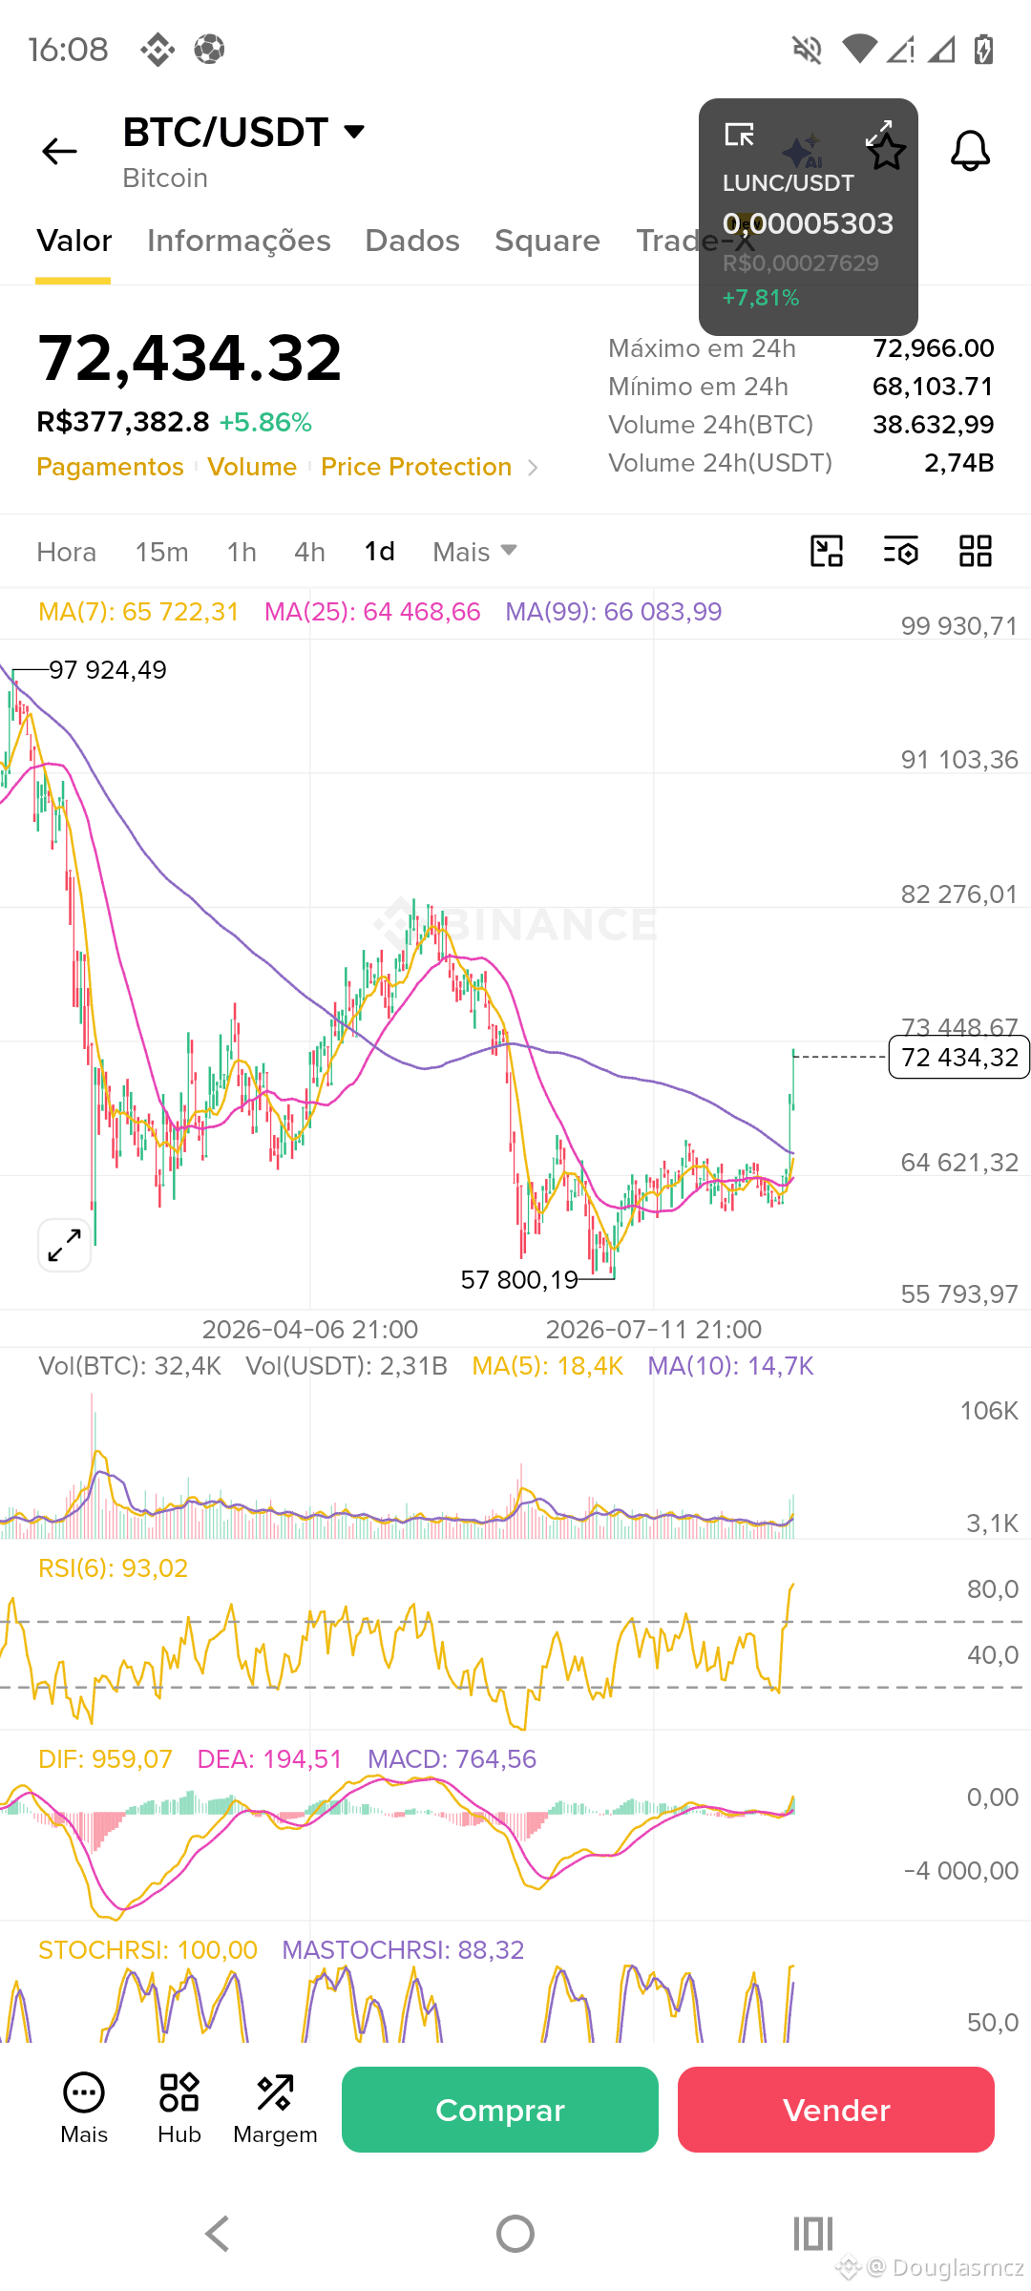
Task: Tap the Vol(USDT) value label
Action: coord(347,1366)
